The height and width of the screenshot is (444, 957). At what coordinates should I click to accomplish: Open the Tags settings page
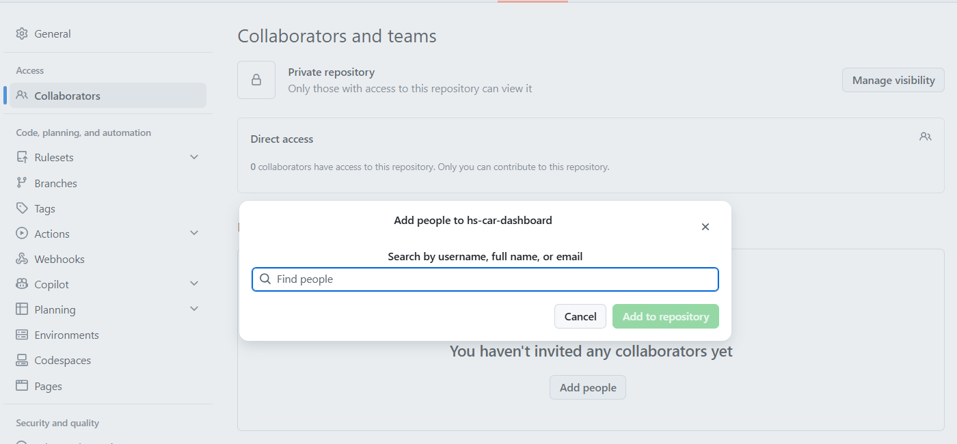click(108, 208)
